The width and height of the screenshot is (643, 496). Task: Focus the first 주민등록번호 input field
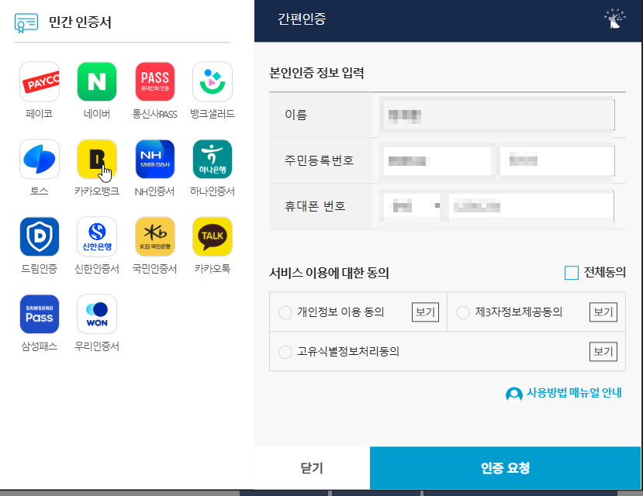[437, 160]
